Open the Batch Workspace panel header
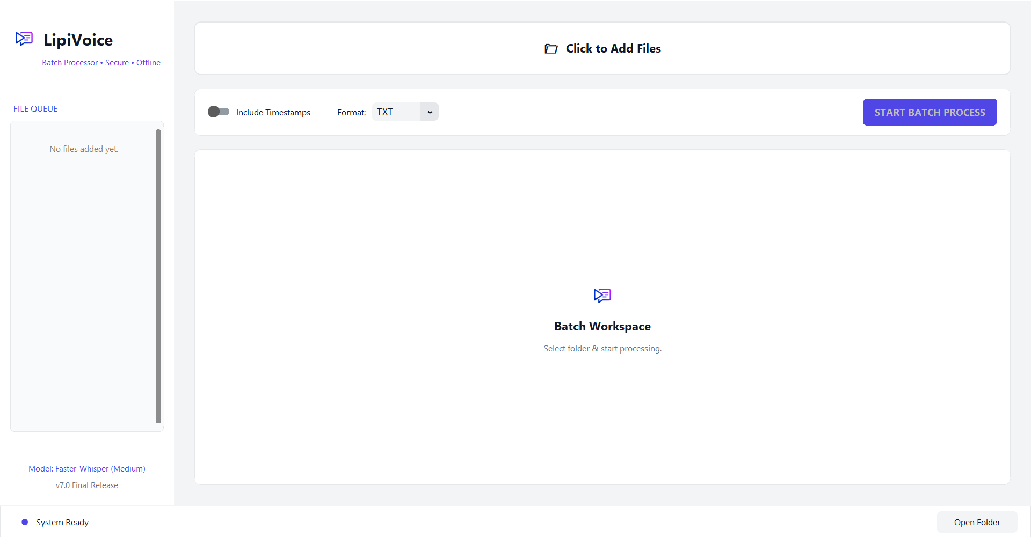Image resolution: width=1031 pixels, height=537 pixels. (x=602, y=326)
